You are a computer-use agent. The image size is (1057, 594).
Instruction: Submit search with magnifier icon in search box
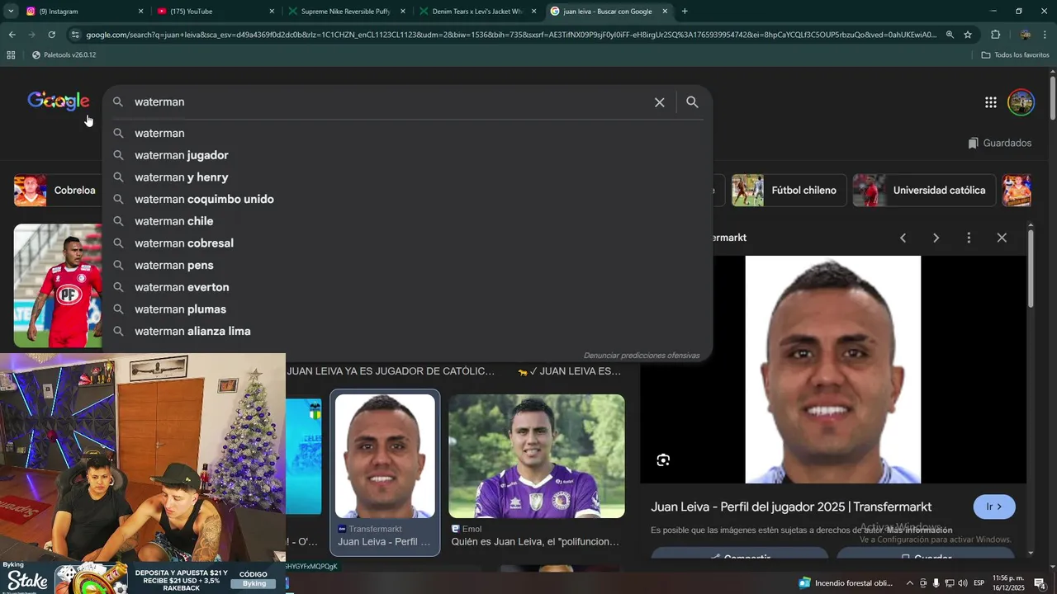pyautogui.click(x=692, y=102)
